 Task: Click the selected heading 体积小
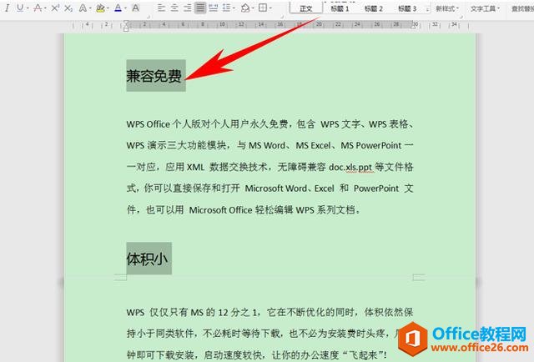(147, 259)
